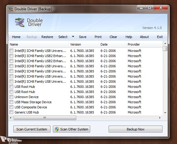Click the horizontal scrollbar right arrow
The image size is (177, 144).
click(x=160, y=118)
